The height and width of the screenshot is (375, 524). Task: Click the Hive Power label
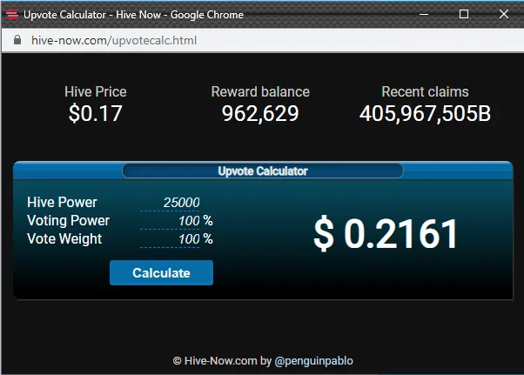(62, 203)
